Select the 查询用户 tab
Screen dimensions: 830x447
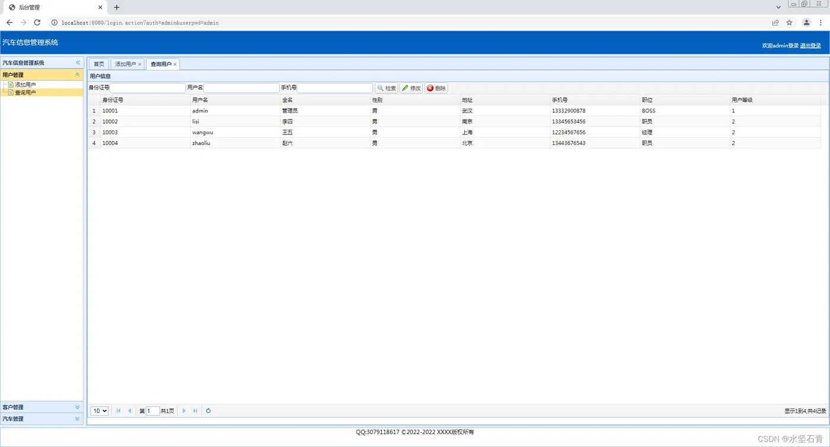click(x=161, y=64)
